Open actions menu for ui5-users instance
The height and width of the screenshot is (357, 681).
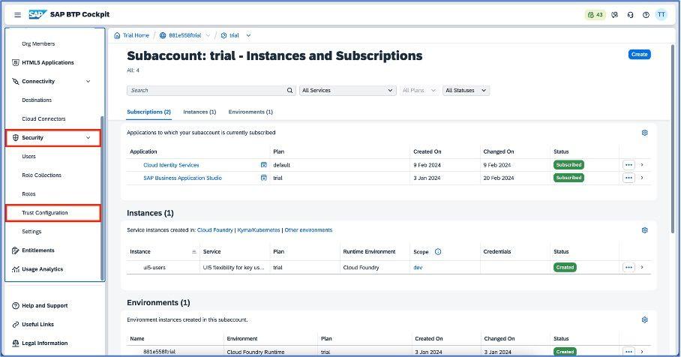tap(628, 267)
